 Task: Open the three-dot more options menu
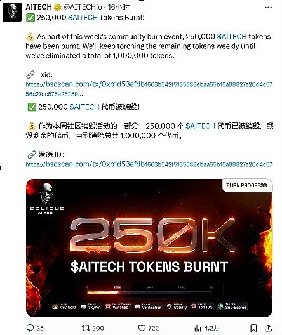click(x=268, y=7)
